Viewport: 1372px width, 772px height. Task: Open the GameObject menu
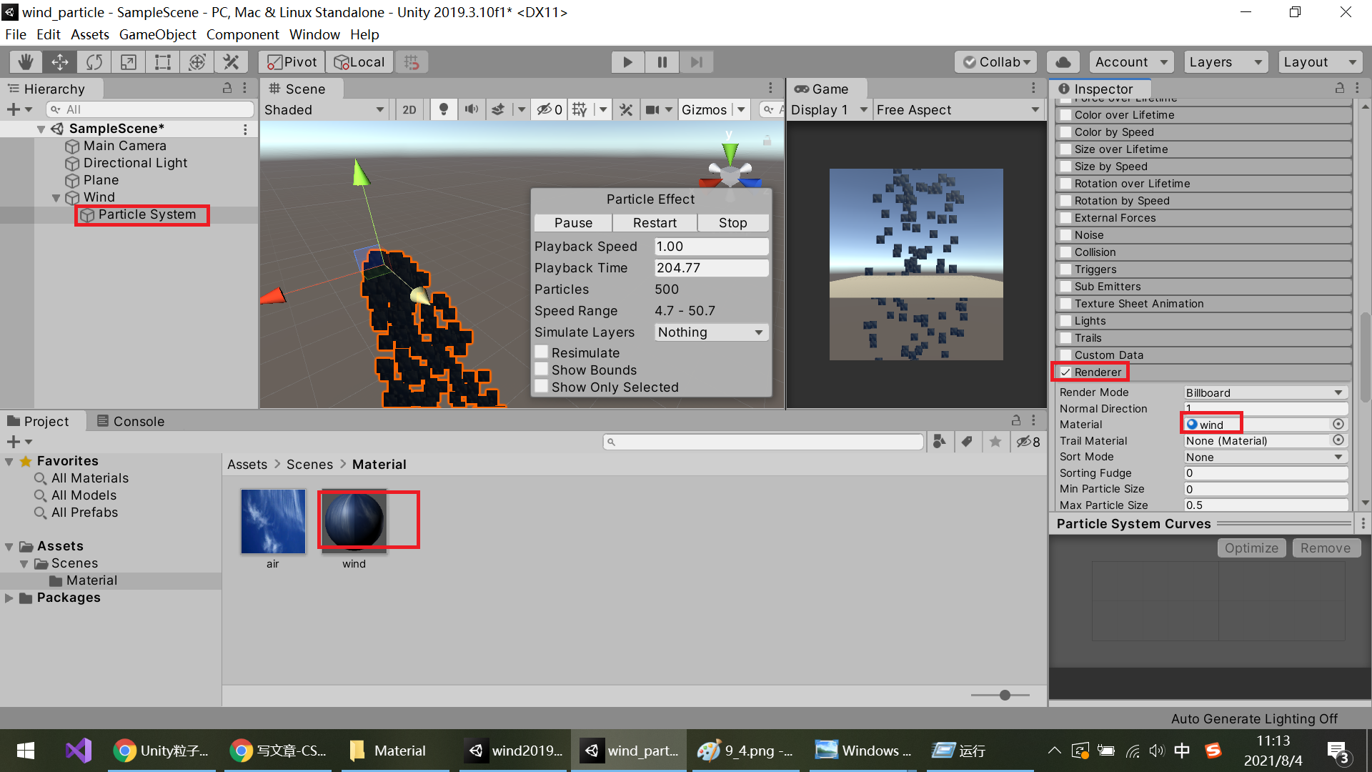157,34
